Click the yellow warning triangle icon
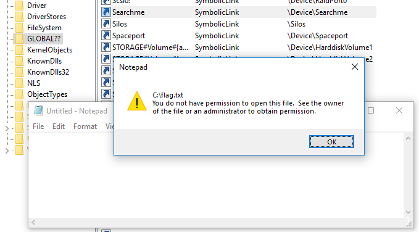 (x=137, y=101)
